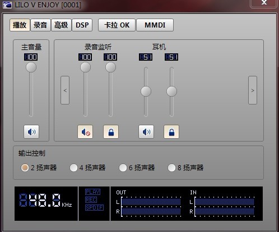Show next mixer channels with the right arrow
This screenshot has width=279, height=232.
point(253,90)
